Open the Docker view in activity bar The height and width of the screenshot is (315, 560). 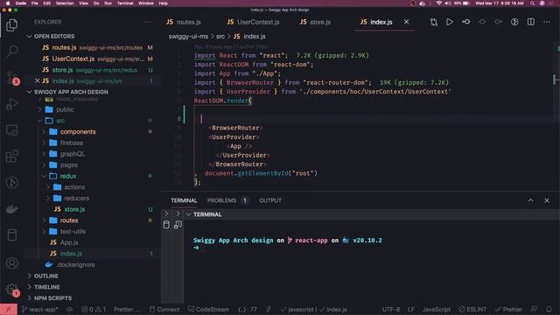(11, 209)
